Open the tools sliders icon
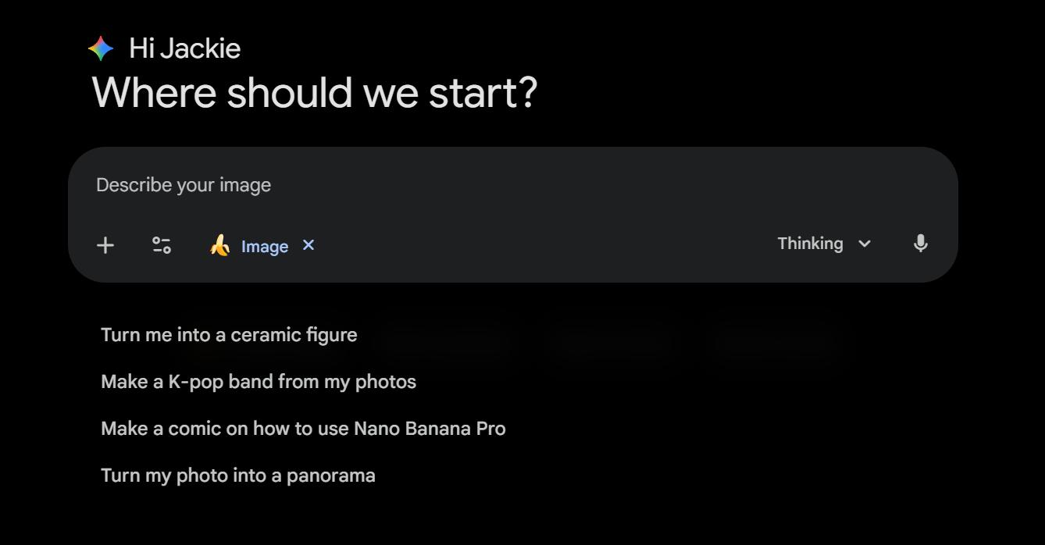The height and width of the screenshot is (545, 1045). click(162, 245)
